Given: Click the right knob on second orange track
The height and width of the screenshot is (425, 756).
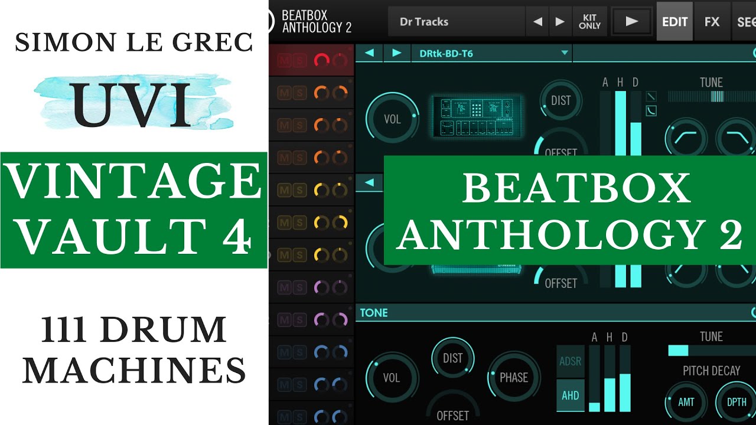Looking at the screenshot, I should 340,125.
